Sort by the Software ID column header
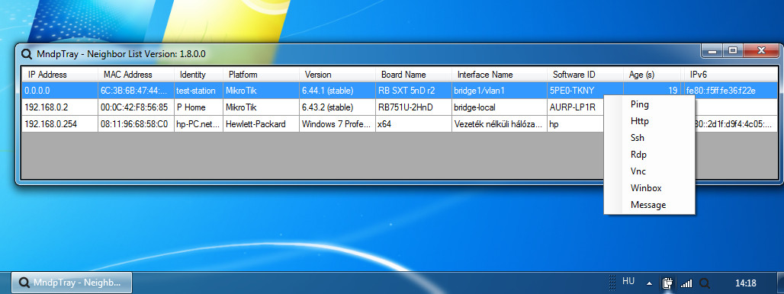 coord(585,75)
